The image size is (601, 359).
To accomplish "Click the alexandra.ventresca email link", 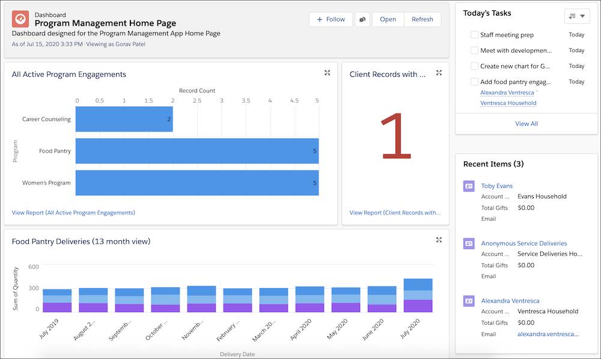I will click(548, 334).
